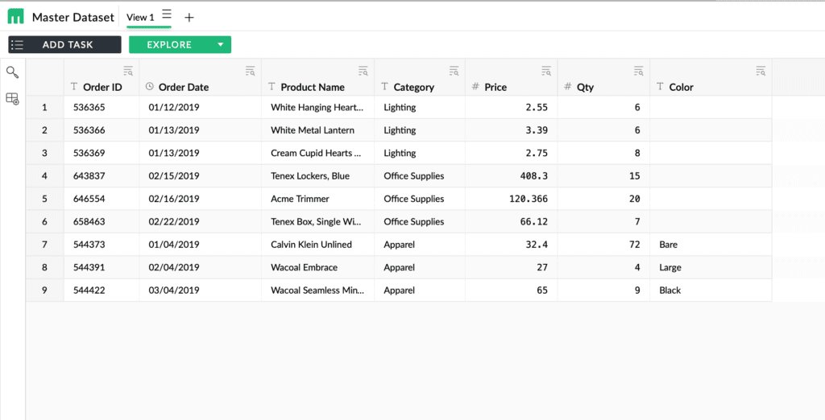Click the number type icon beside Qty
825x420 pixels.
[x=568, y=86]
